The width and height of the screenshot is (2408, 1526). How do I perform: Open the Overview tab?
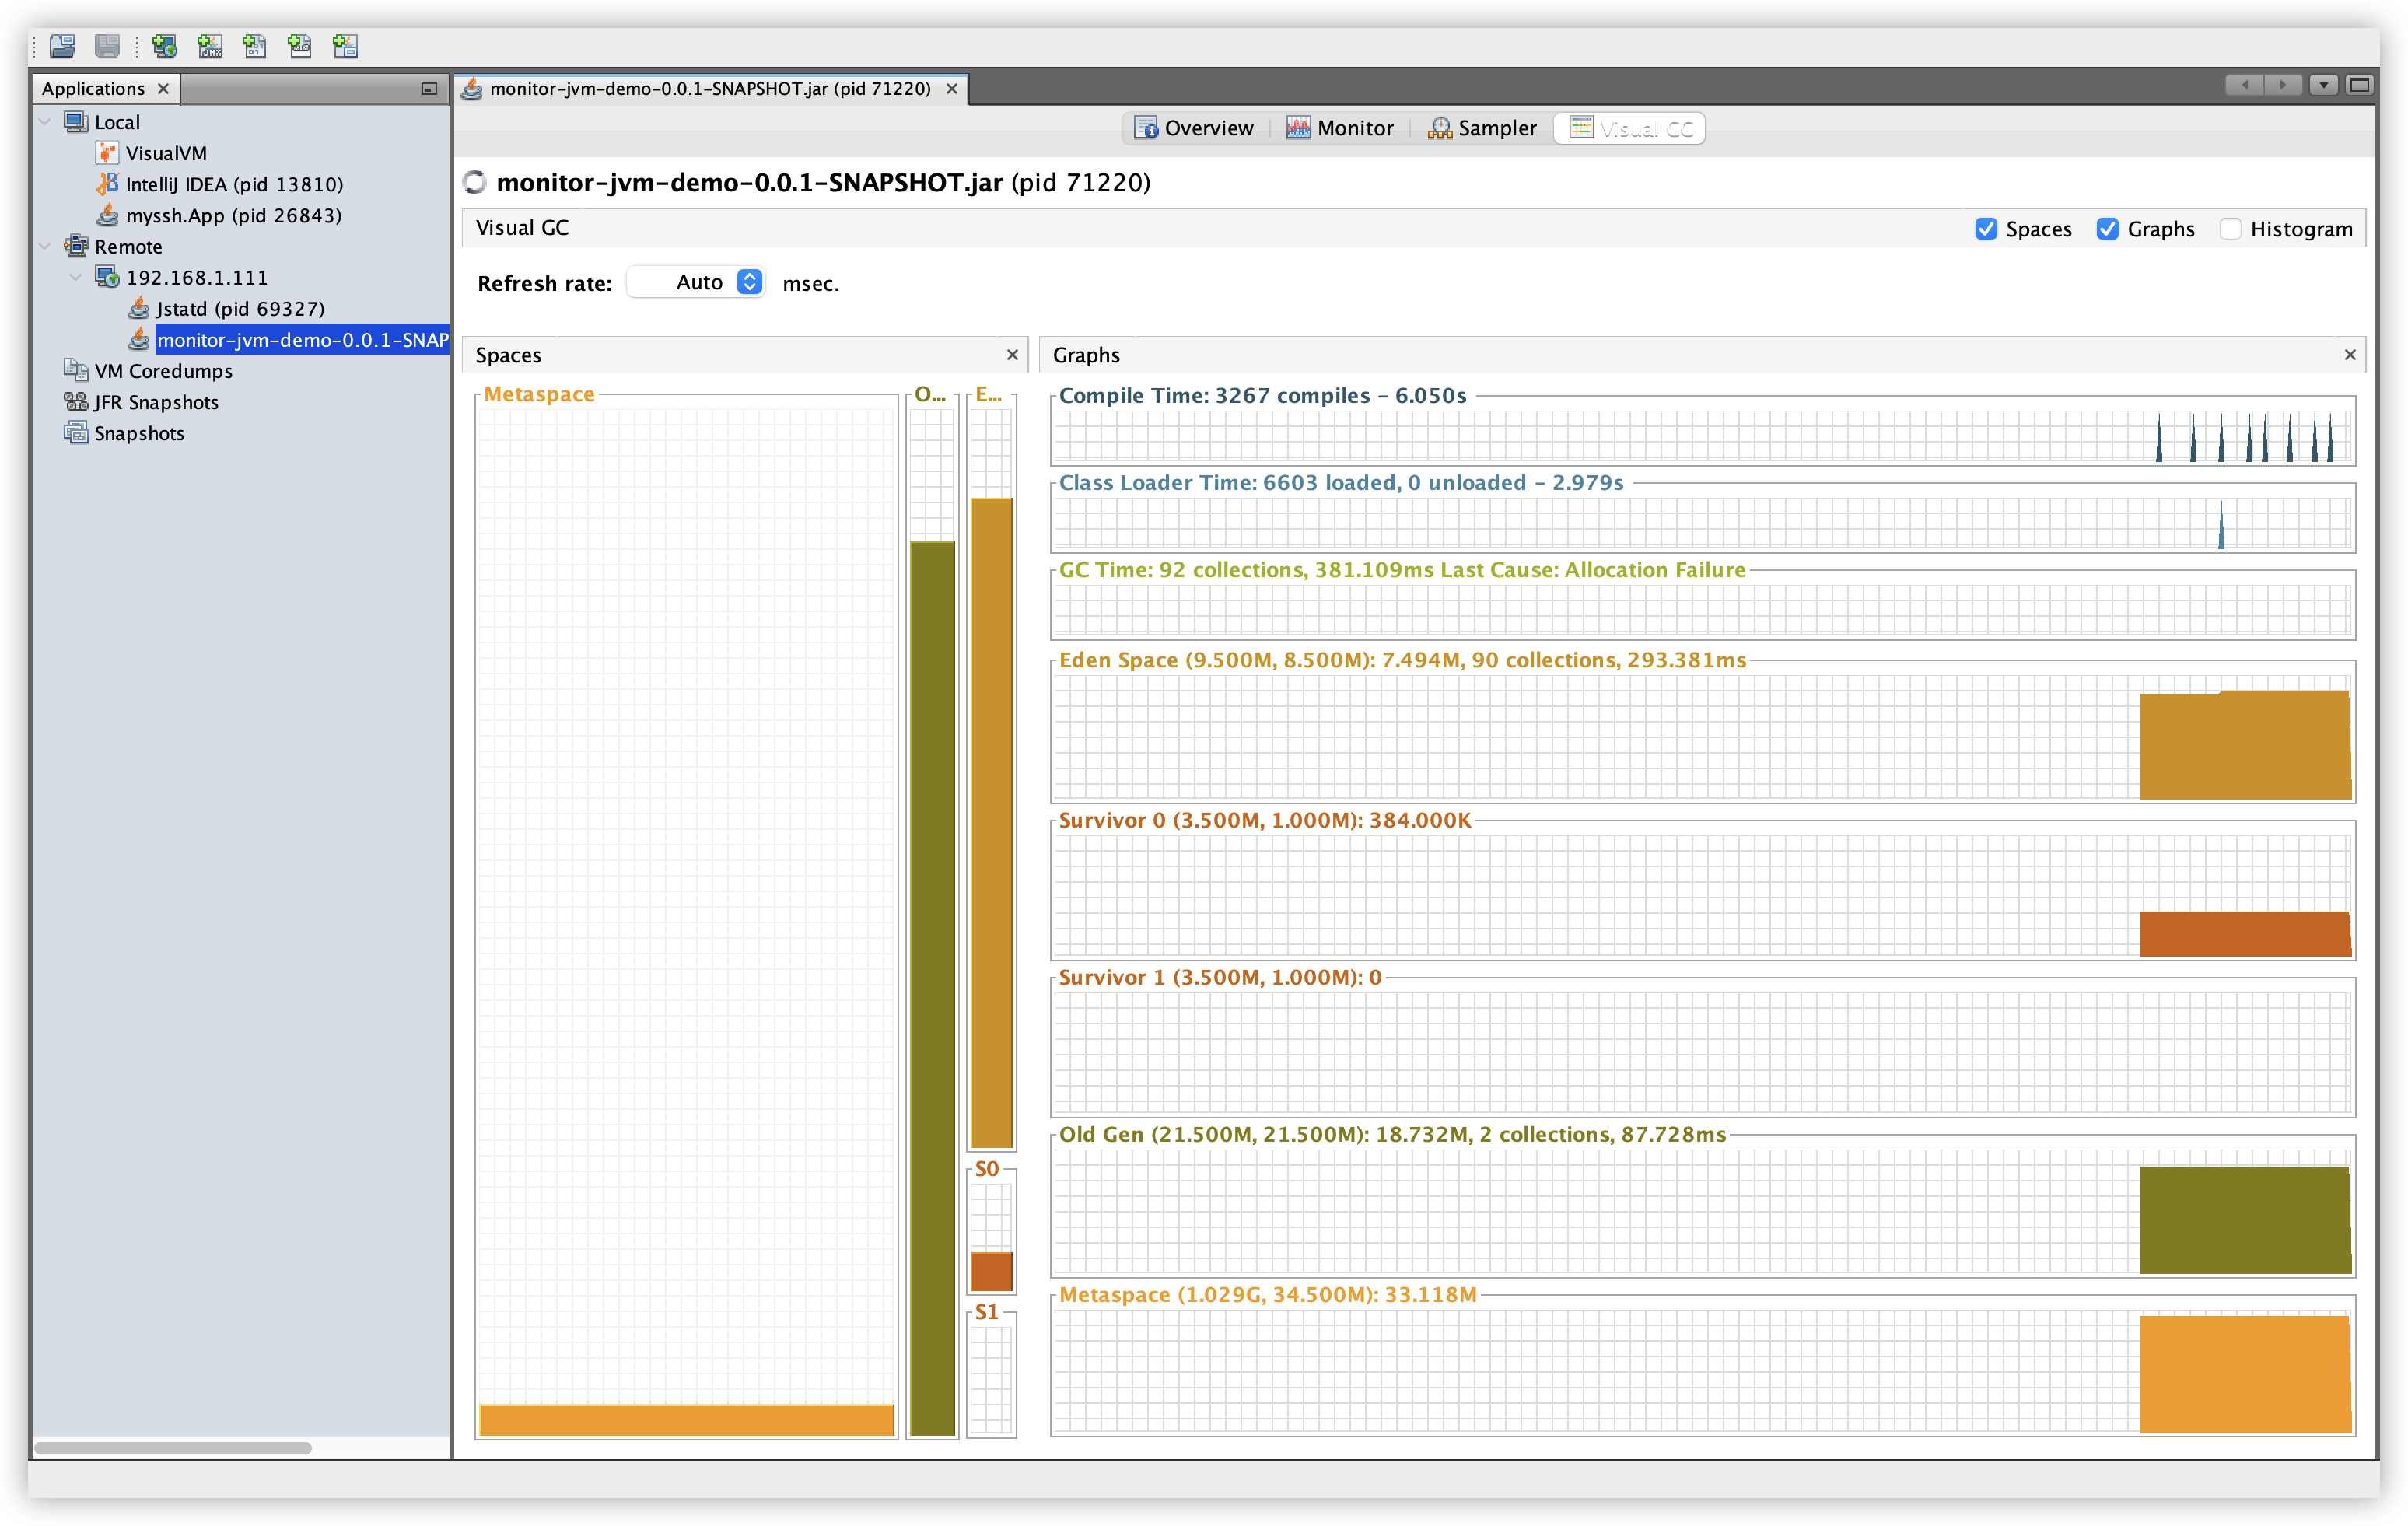pos(1194,128)
